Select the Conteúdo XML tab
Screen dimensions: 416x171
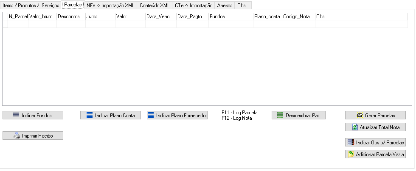pos(155,6)
